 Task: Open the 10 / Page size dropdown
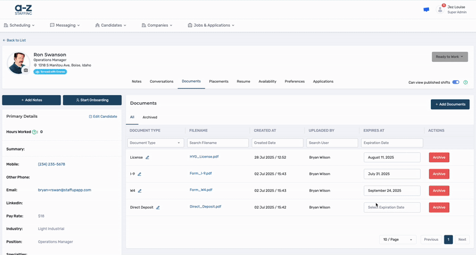coord(397,240)
